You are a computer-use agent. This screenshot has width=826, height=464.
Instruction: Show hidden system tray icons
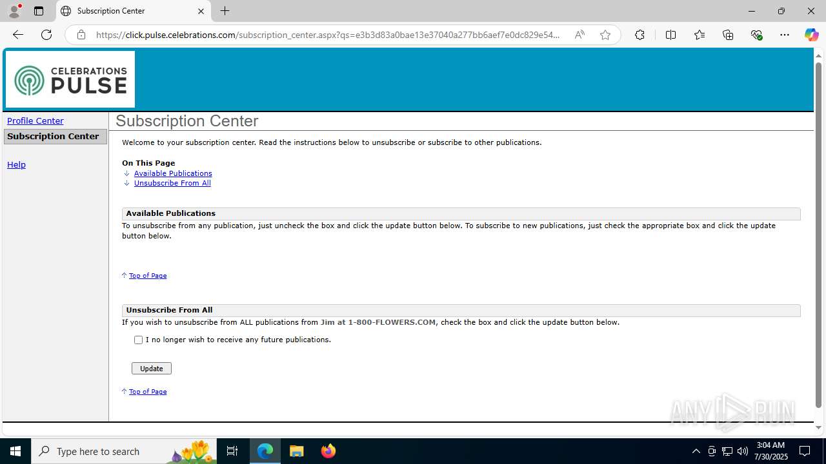696,451
